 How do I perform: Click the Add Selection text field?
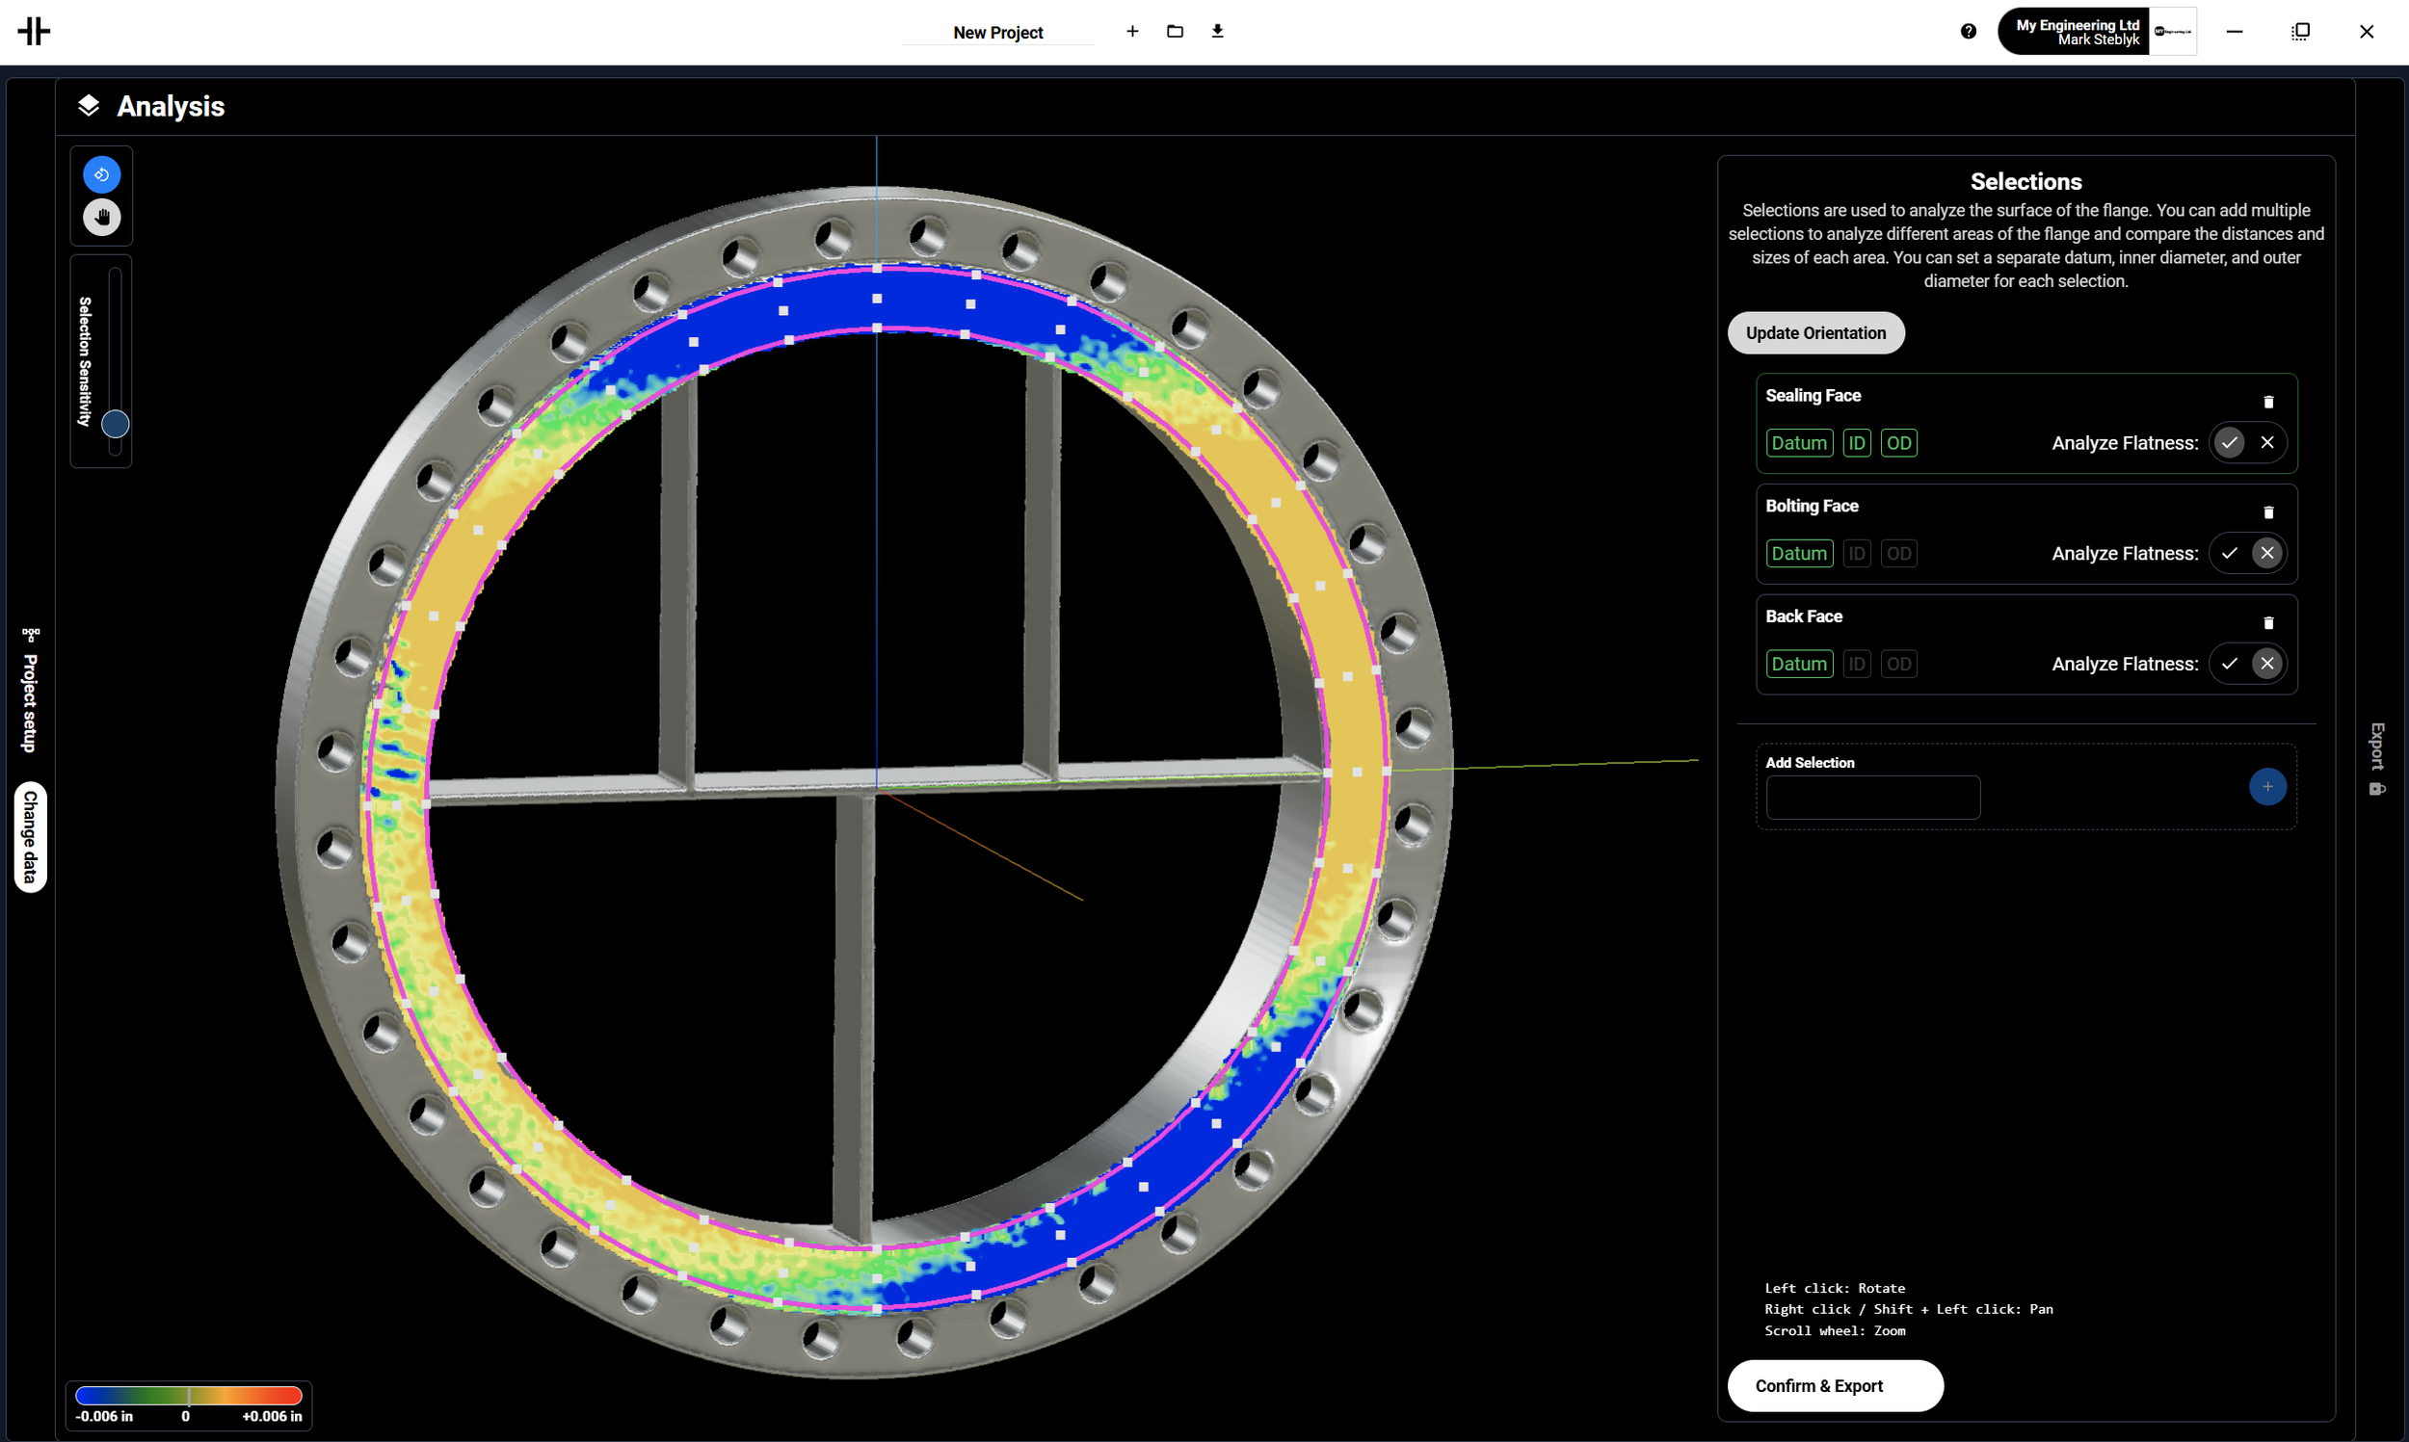click(1871, 797)
